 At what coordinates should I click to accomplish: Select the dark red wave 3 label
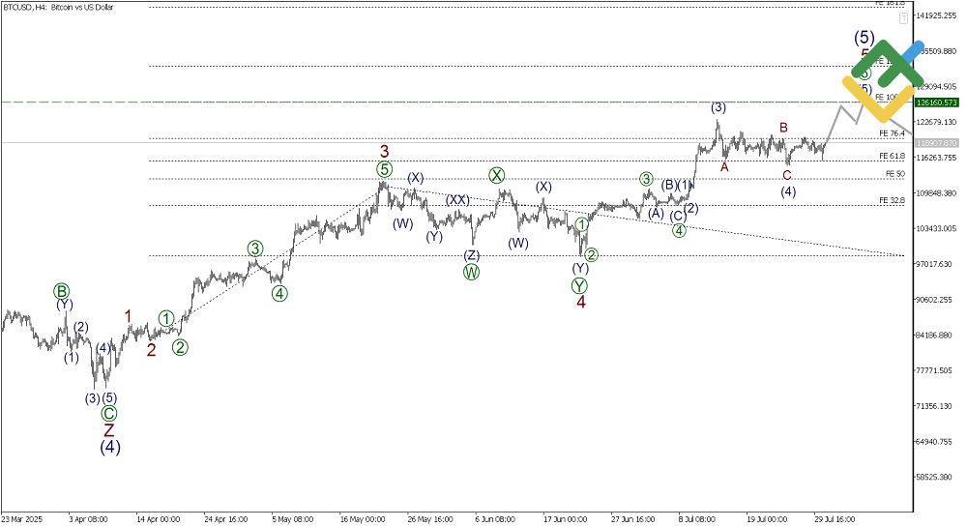[384, 152]
